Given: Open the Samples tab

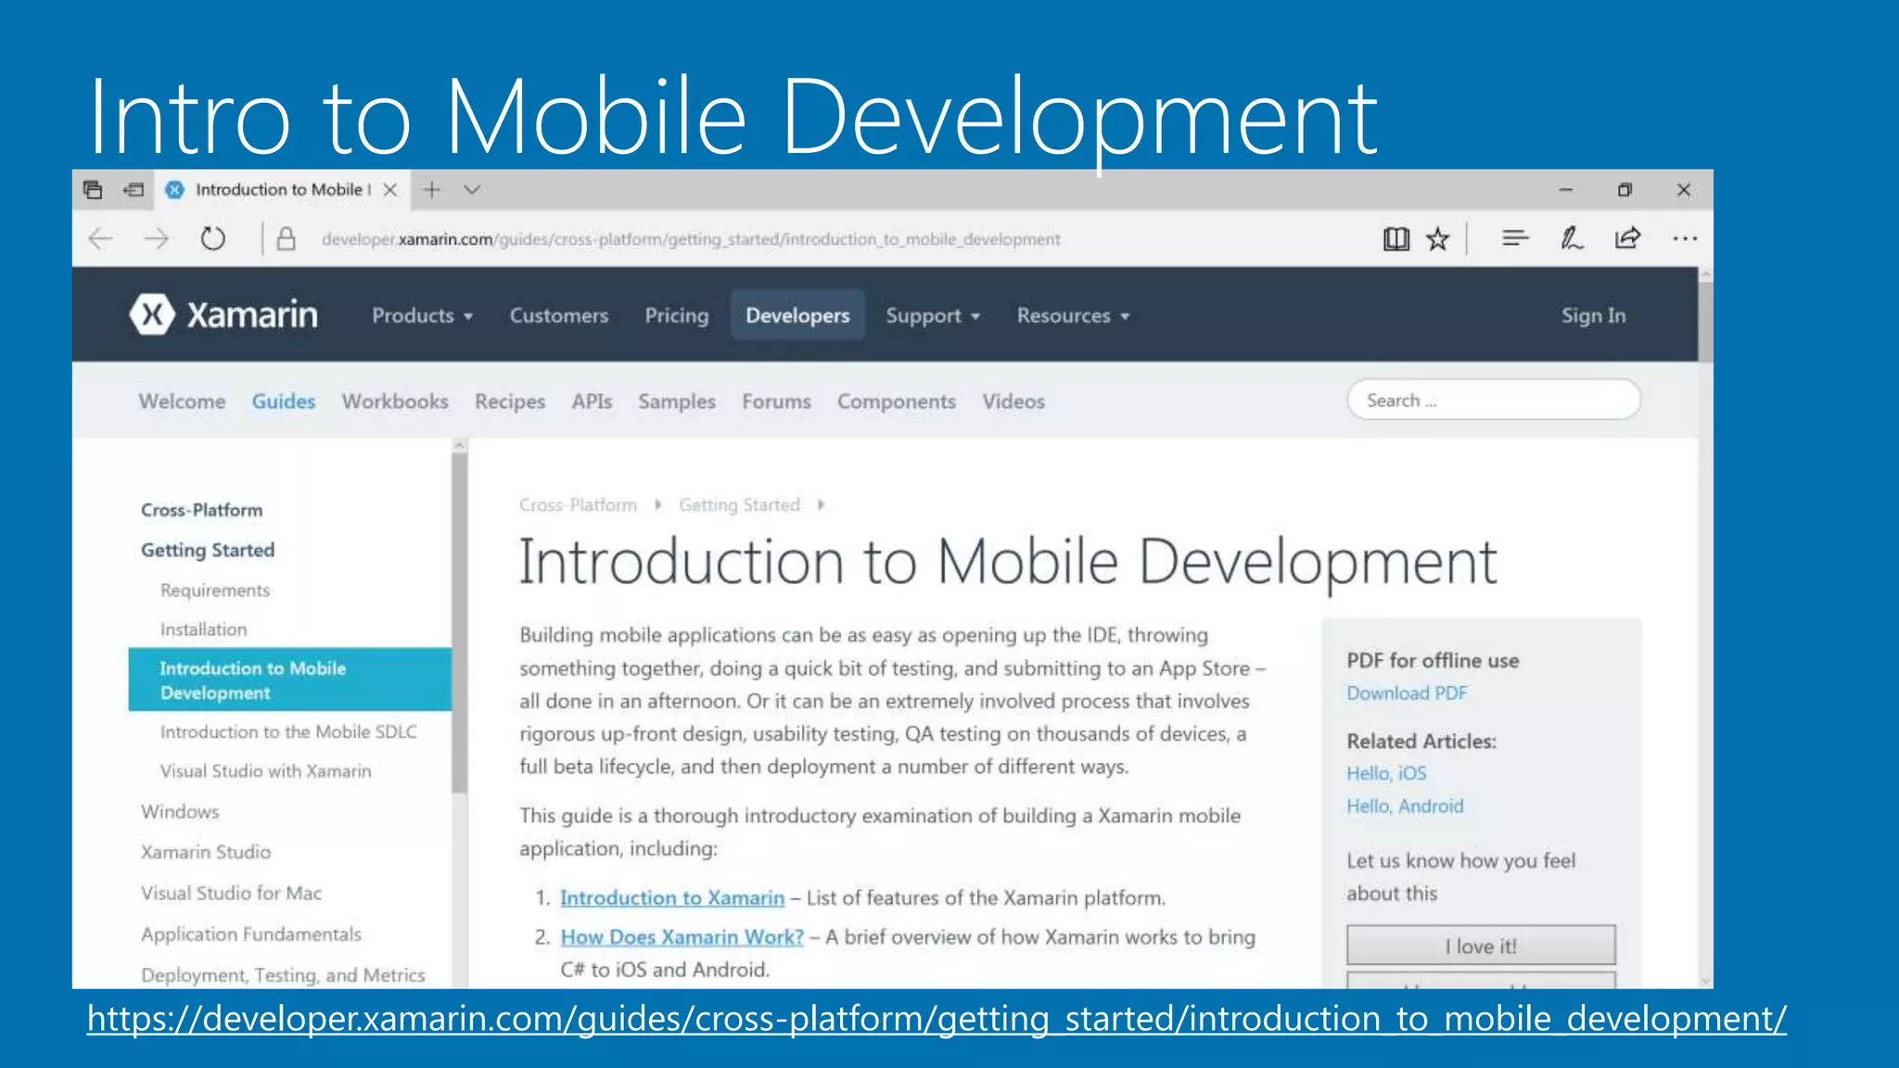Looking at the screenshot, I should [x=677, y=401].
